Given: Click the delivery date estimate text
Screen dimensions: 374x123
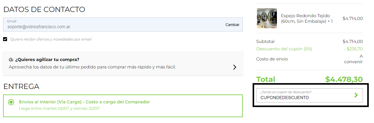Looking at the screenshot, I should 59,108.
